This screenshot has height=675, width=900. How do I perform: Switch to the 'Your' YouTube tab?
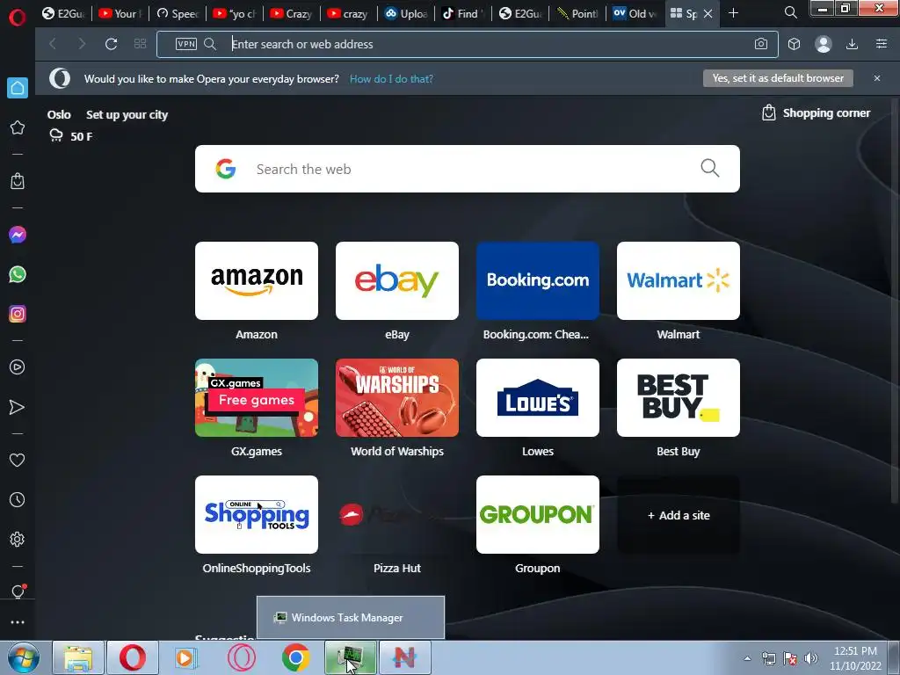click(120, 13)
